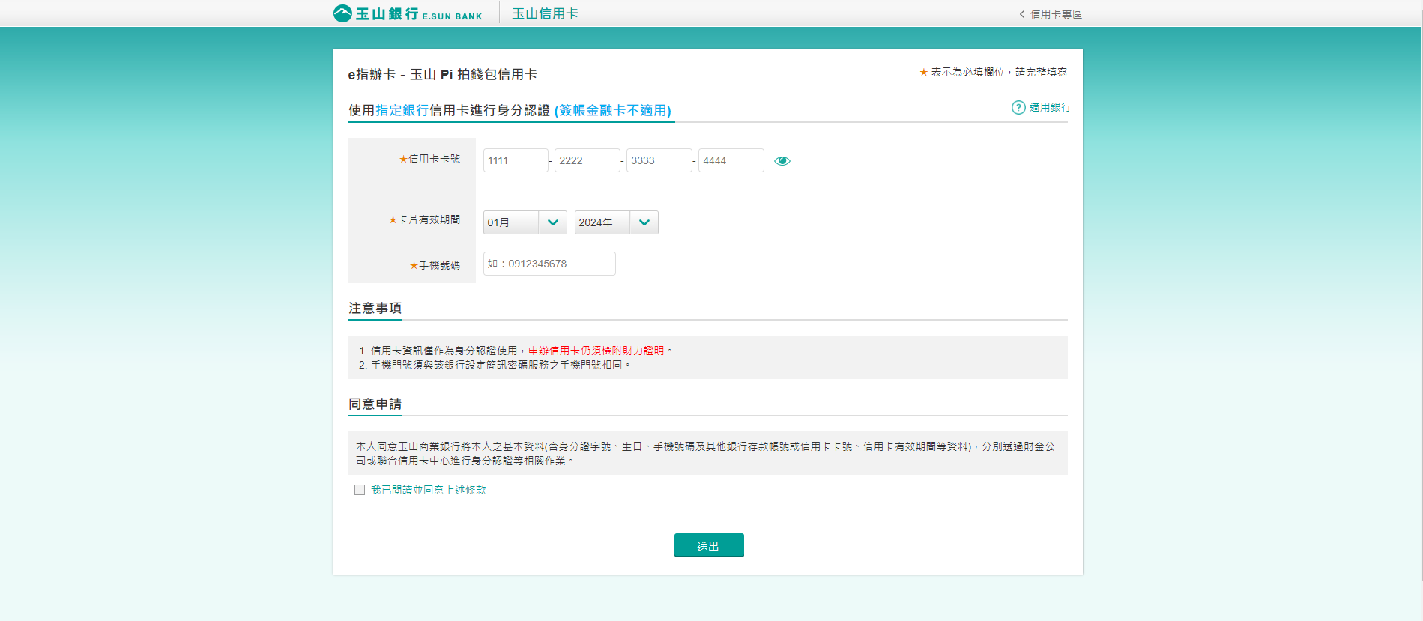Click the 注意事項 section heading

(375, 308)
